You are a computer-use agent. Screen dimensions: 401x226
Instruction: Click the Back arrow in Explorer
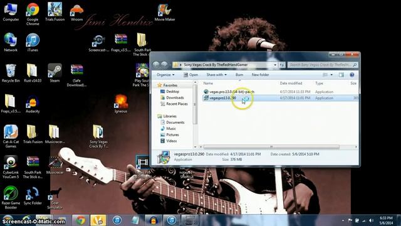[x=156, y=65]
